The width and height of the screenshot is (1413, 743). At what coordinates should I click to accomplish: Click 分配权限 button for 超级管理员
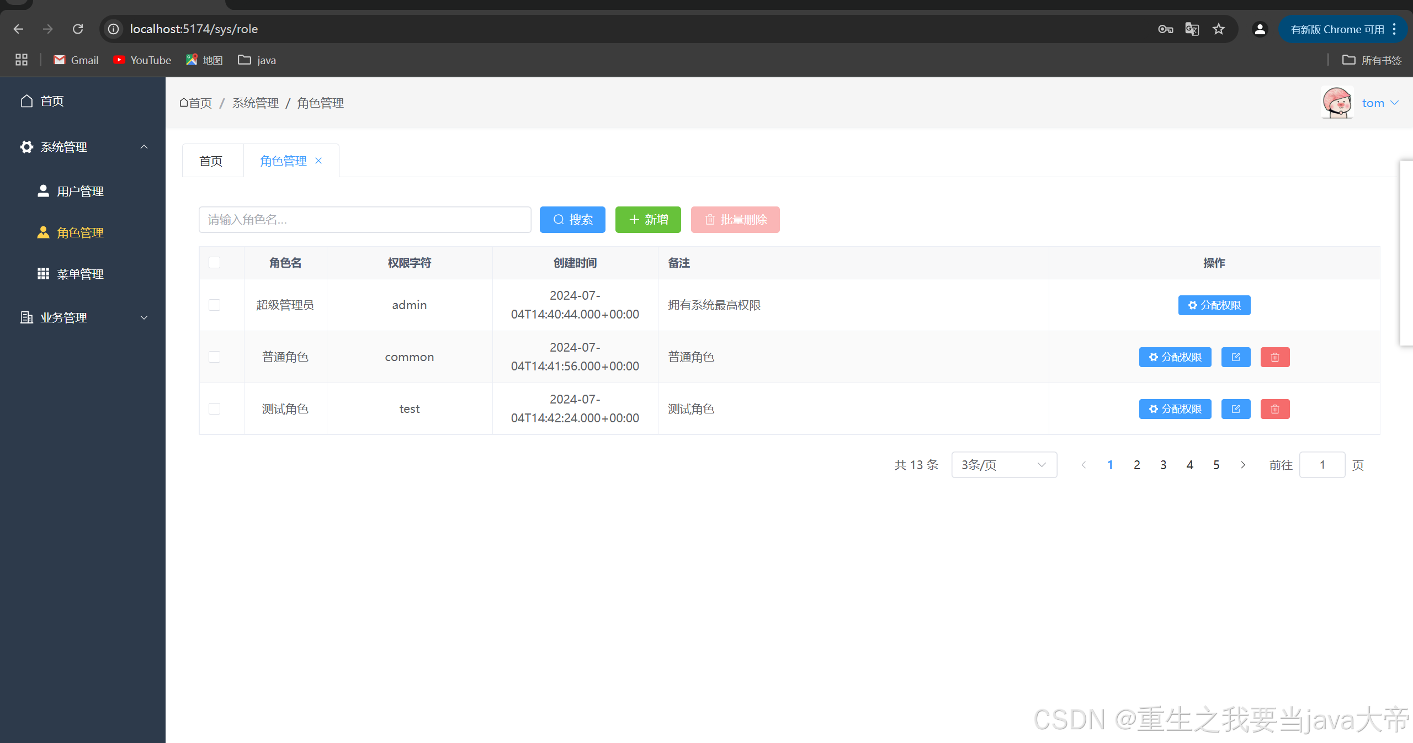click(x=1214, y=305)
